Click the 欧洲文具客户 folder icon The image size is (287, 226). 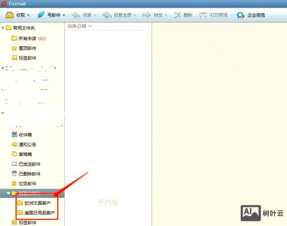[x=20, y=203]
